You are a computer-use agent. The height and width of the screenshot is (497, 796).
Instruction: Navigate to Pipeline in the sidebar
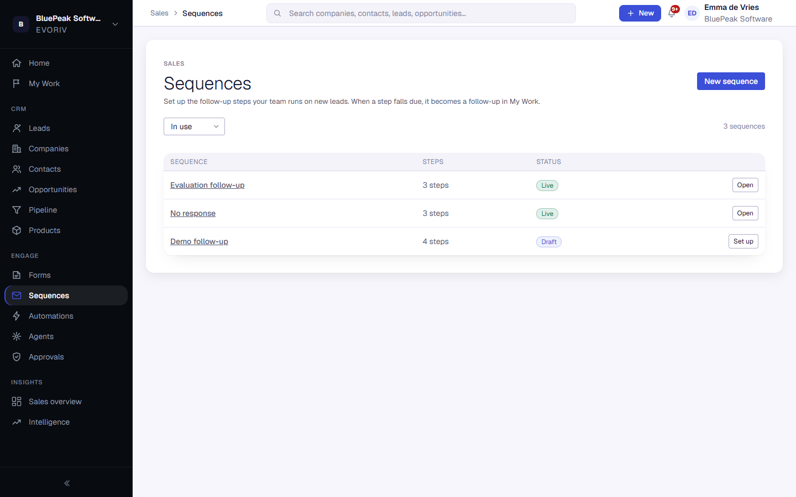pyautogui.click(x=66, y=210)
